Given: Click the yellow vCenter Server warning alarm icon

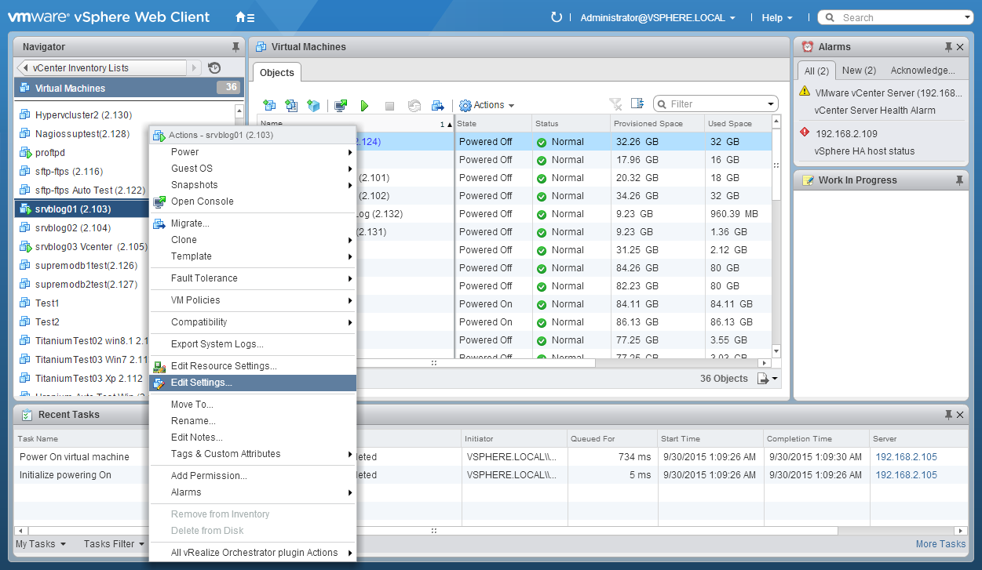Looking at the screenshot, I should click(805, 92).
